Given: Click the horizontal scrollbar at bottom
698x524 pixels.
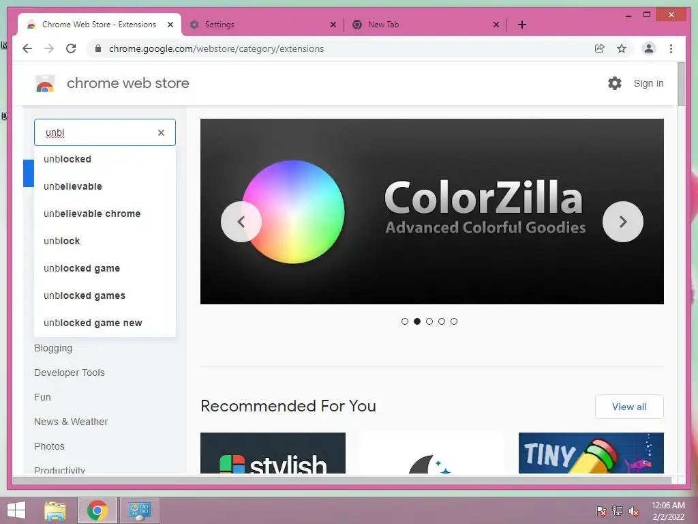Looking at the screenshot, I should point(342,480).
